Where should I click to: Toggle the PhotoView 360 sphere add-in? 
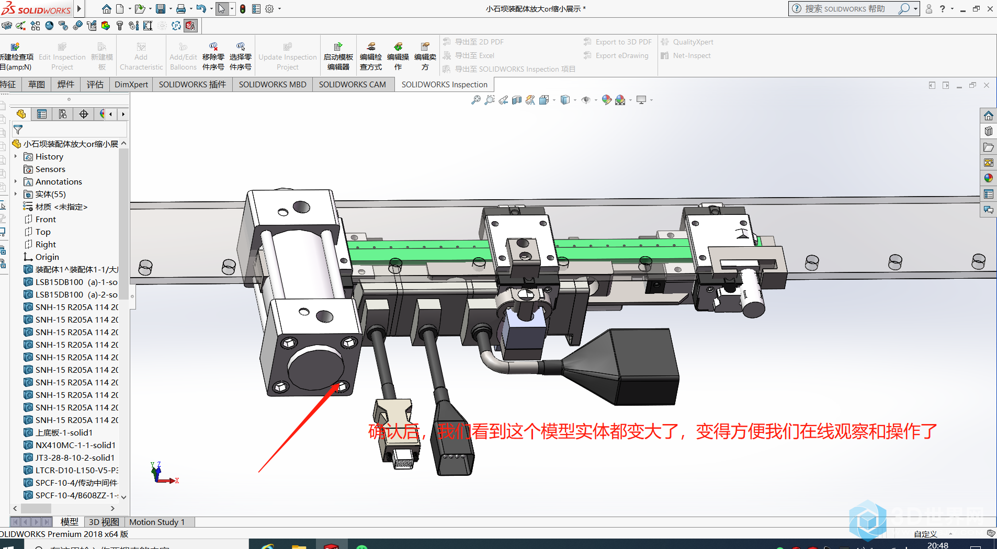pos(49,26)
